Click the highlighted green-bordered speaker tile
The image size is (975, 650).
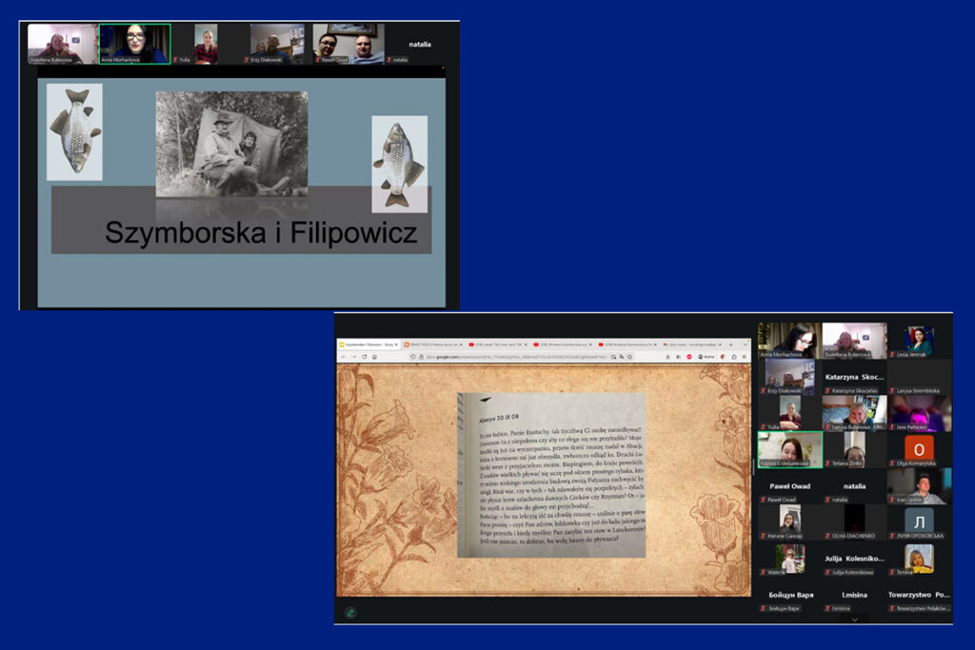click(789, 449)
